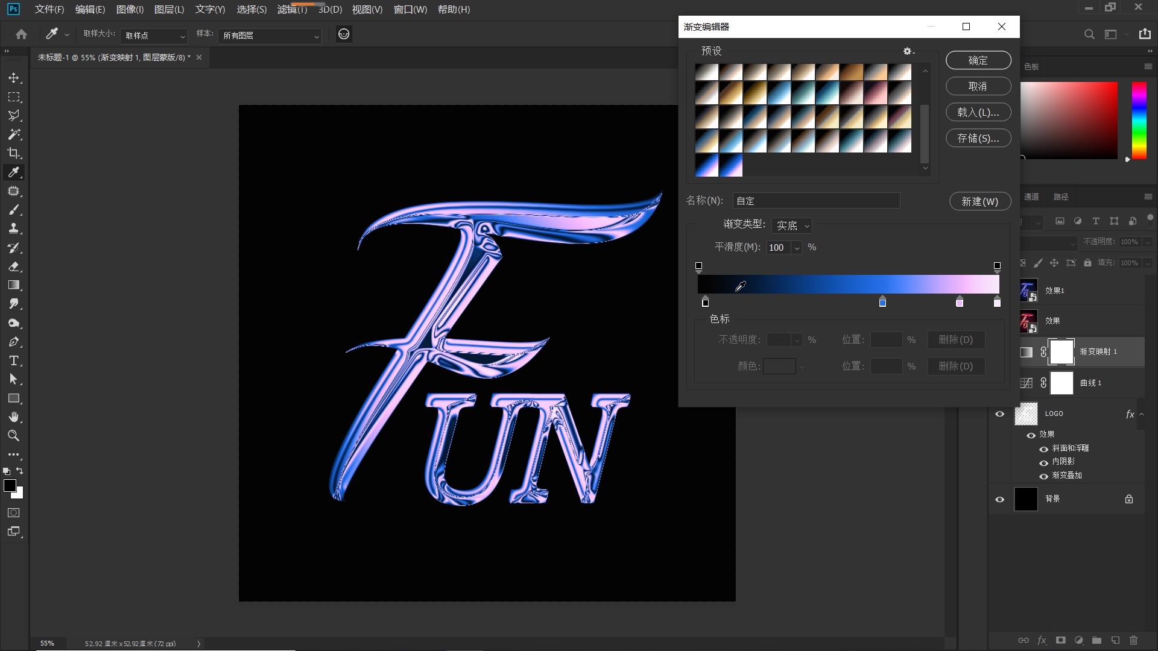The image size is (1158, 651).
Task: Select the Pen tool
Action: (14, 342)
